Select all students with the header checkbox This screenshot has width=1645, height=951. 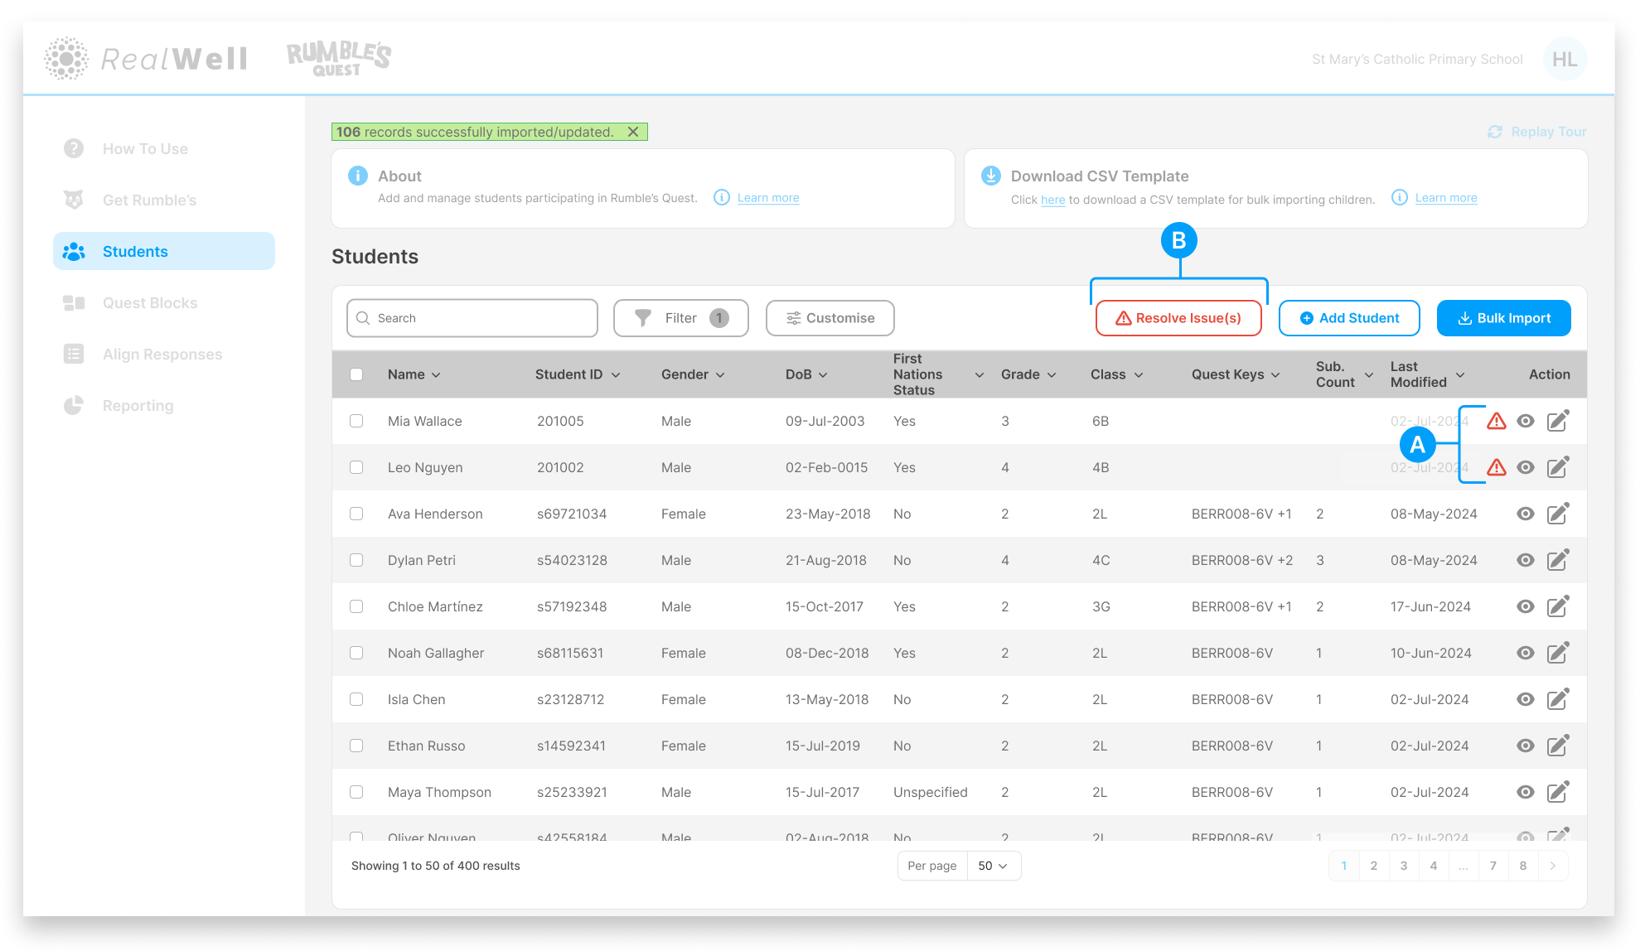coord(356,374)
